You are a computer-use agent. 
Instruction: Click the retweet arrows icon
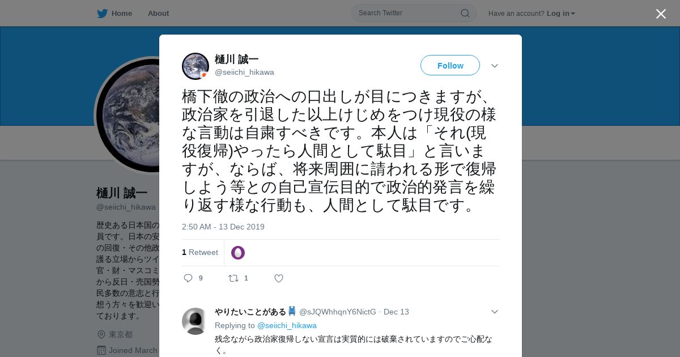pos(233,278)
